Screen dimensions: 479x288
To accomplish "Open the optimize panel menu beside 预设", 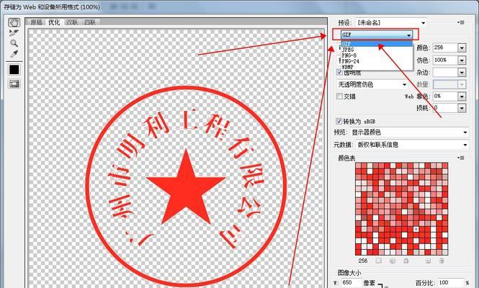I will (x=461, y=22).
